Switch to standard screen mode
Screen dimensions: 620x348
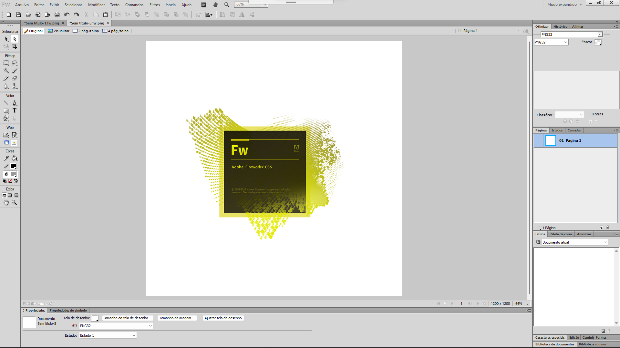click(x=4, y=195)
